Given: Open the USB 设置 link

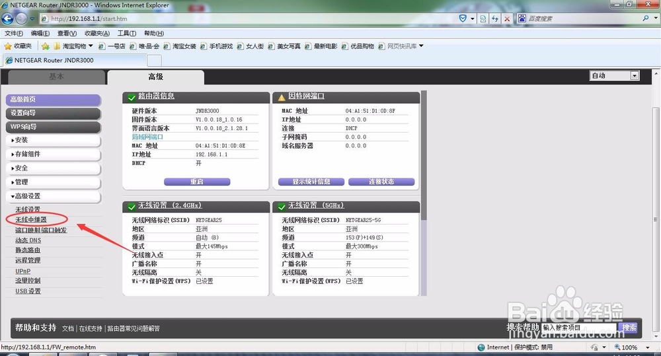Looking at the screenshot, I should point(28,291).
